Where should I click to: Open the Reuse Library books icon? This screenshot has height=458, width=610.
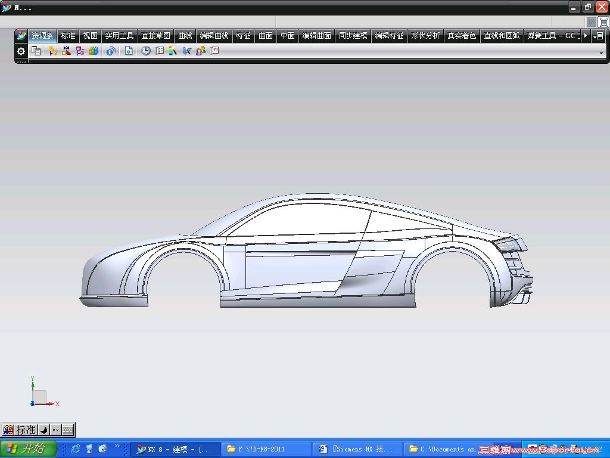click(x=94, y=51)
